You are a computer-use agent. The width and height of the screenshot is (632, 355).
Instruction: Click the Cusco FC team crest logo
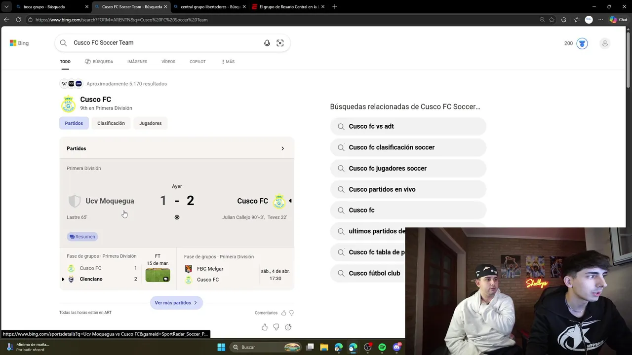pyautogui.click(x=68, y=104)
